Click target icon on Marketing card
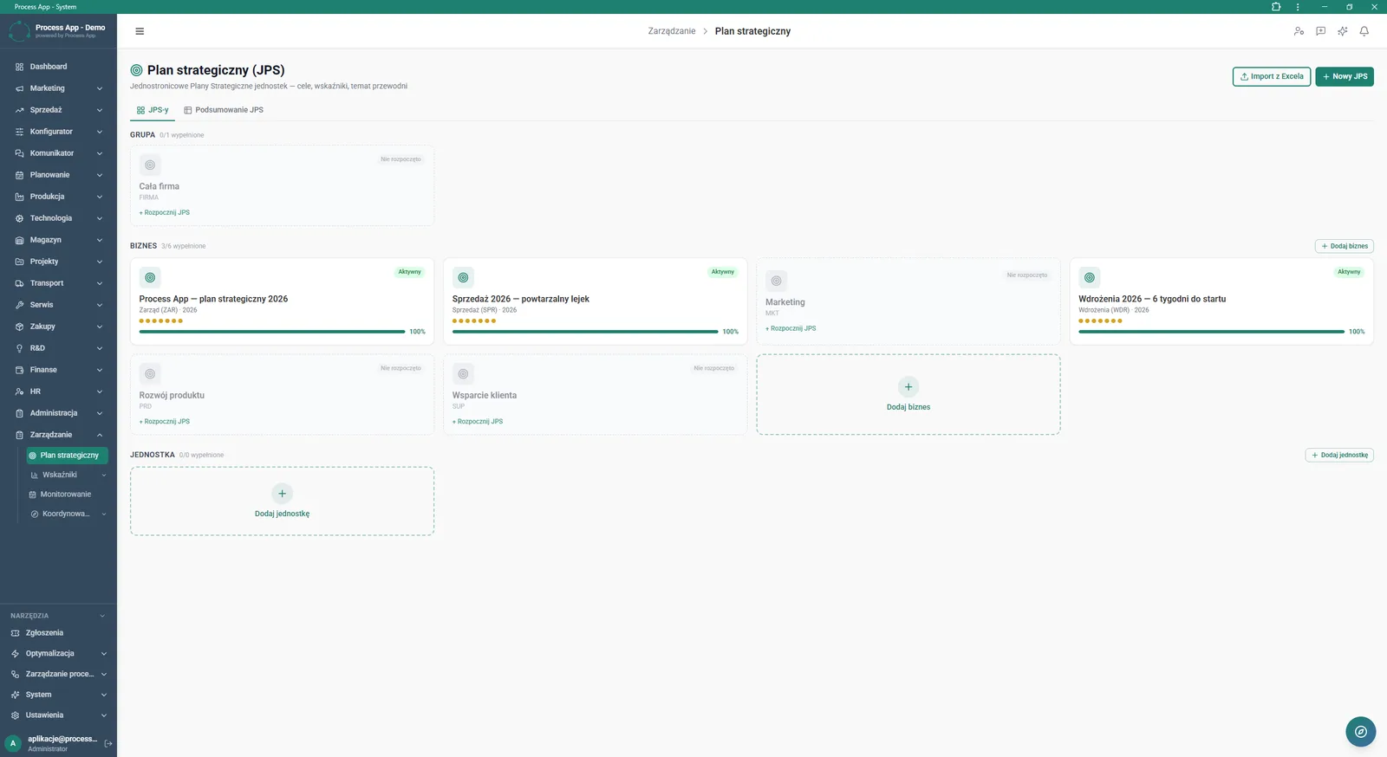 coord(776,281)
